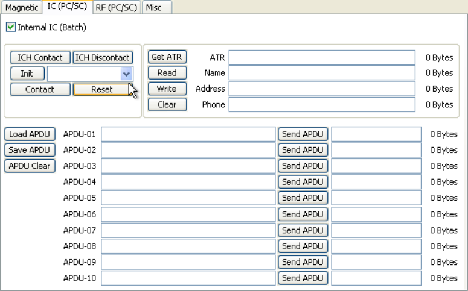Screen dimensions: 468x291
Task: Send APDU for row APDU-02
Action: pos(303,150)
